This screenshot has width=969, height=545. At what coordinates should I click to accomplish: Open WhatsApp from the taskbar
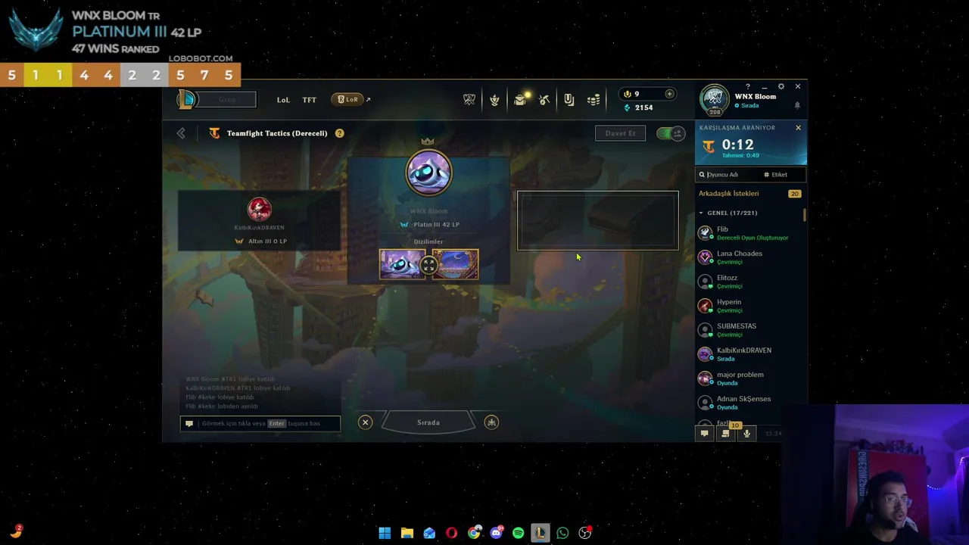point(562,533)
